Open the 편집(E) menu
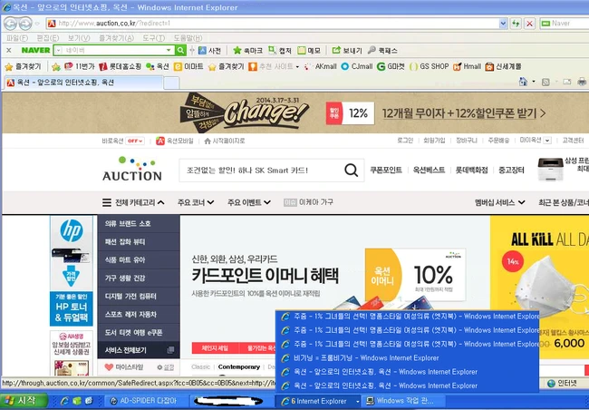The height and width of the screenshot is (410, 589). 48,38
